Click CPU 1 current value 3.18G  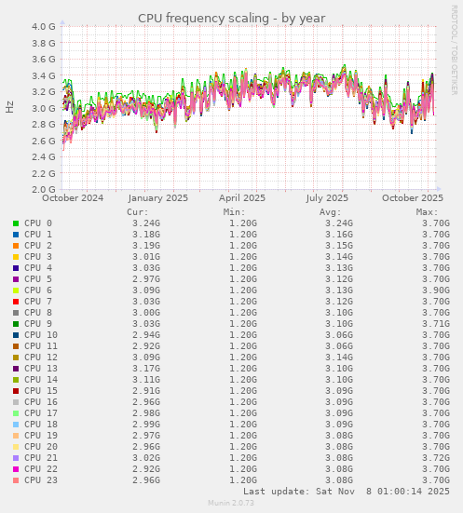tap(146, 235)
